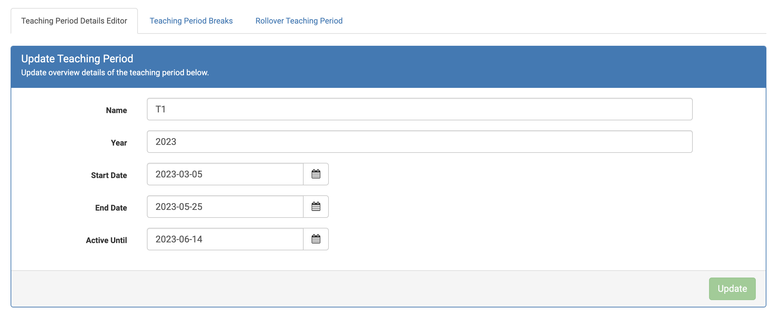Click the Update button

tap(732, 288)
